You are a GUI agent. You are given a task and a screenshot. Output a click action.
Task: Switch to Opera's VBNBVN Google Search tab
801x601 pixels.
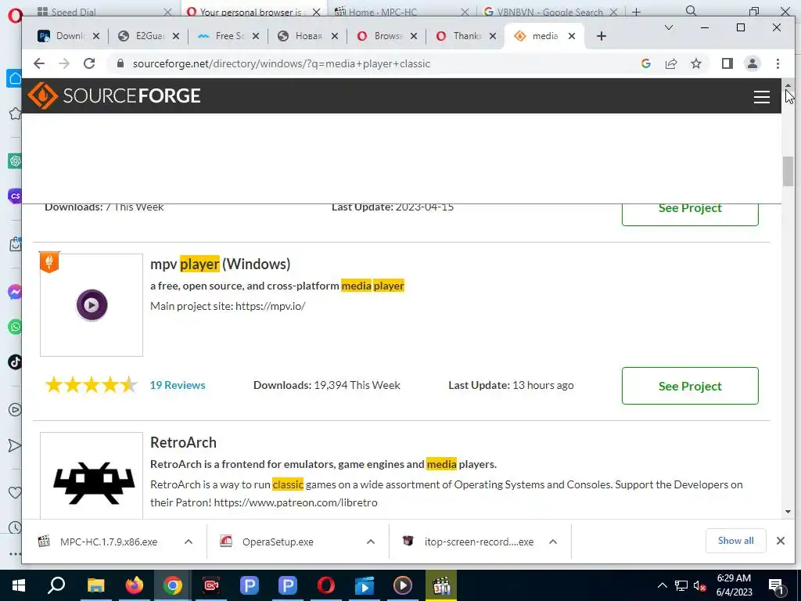[550, 12]
